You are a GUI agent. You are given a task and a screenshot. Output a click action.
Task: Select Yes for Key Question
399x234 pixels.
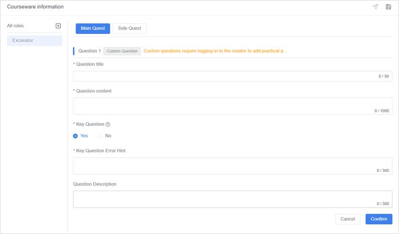76,136
